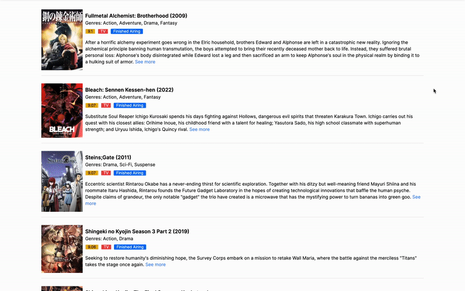
Task: Click the Shingeki no Kyojin Season 3 Part 2 title
Action: [137, 231]
